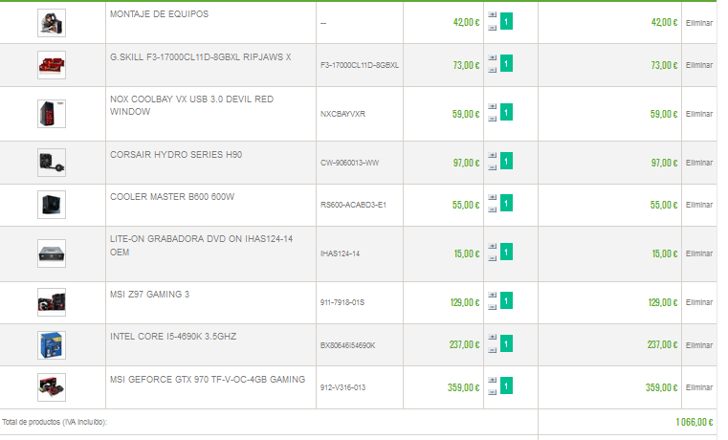Open MSI GEFORCE GTX 970 card thumbnail
The width and height of the screenshot is (728, 440).
[52, 387]
